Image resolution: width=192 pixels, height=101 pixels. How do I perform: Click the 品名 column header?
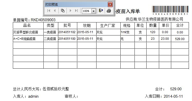[28, 26]
